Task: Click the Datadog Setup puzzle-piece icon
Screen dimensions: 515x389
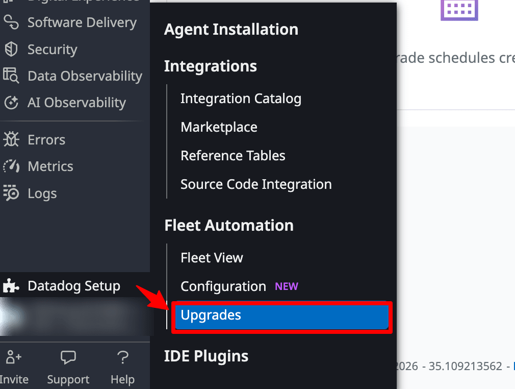Action: tap(11, 286)
